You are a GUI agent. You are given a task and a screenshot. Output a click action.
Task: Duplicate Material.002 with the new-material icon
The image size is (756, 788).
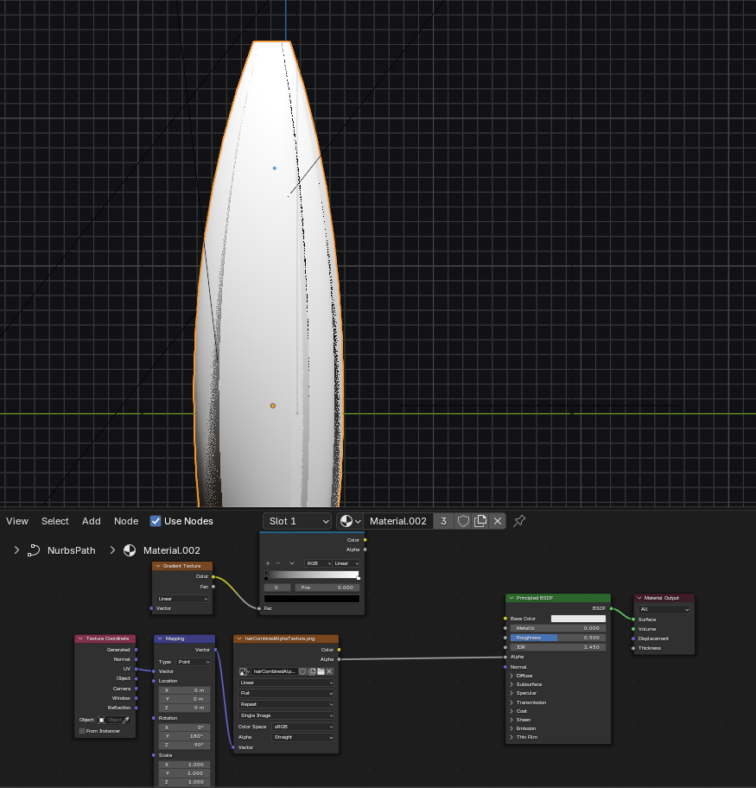click(480, 521)
